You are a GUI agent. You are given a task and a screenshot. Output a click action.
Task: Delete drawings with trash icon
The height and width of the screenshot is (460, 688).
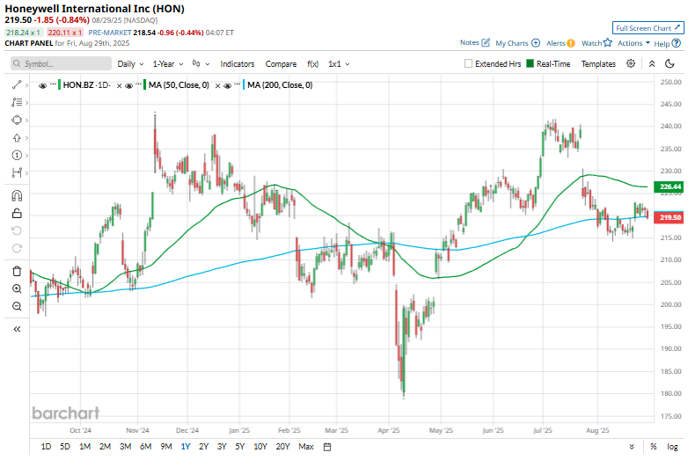point(17,271)
